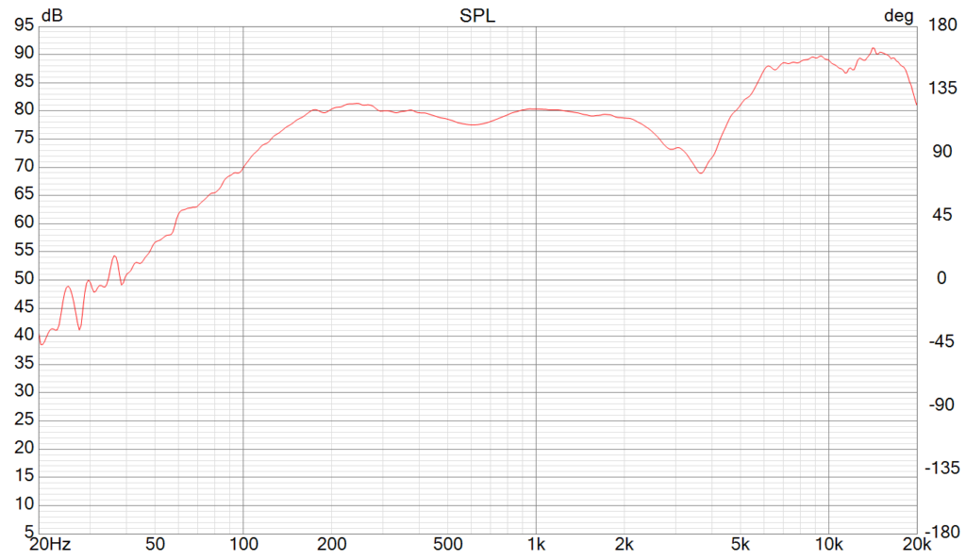
Task: Click the 50 frequency axis label
Action: coord(156,544)
